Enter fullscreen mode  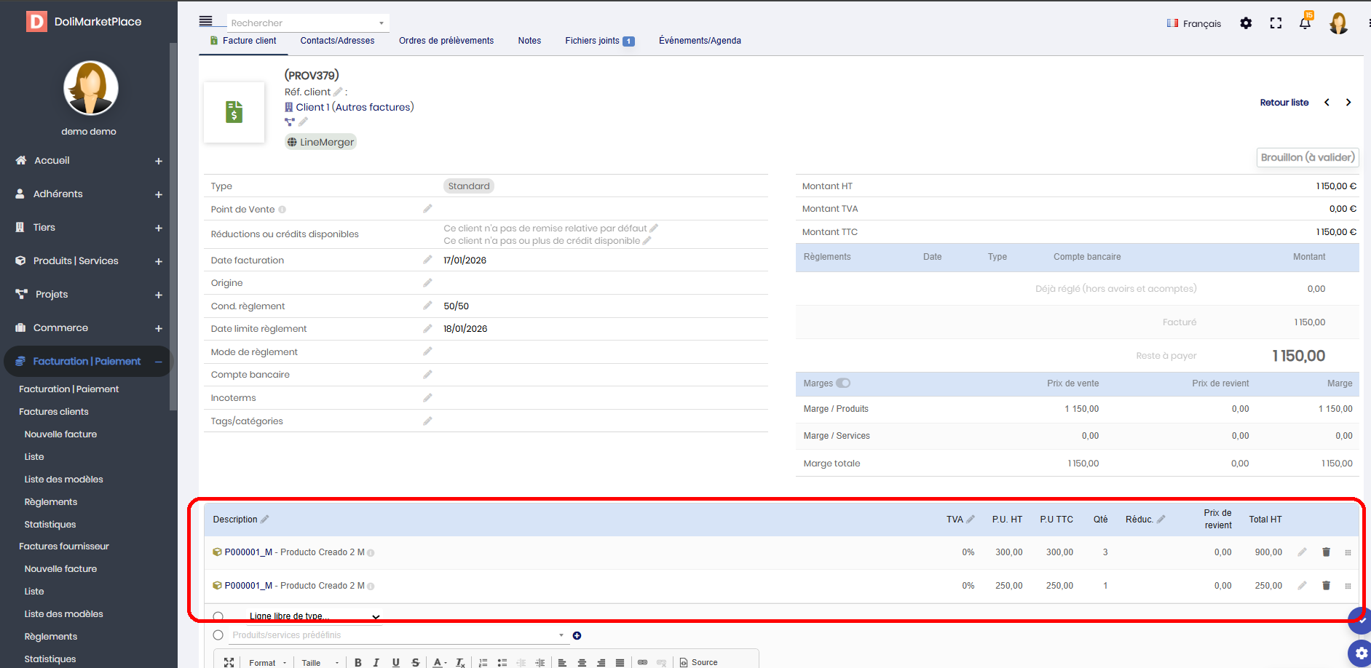coord(1276,23)
